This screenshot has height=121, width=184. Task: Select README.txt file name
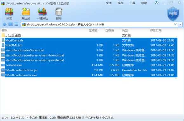[x=14, y=45]
